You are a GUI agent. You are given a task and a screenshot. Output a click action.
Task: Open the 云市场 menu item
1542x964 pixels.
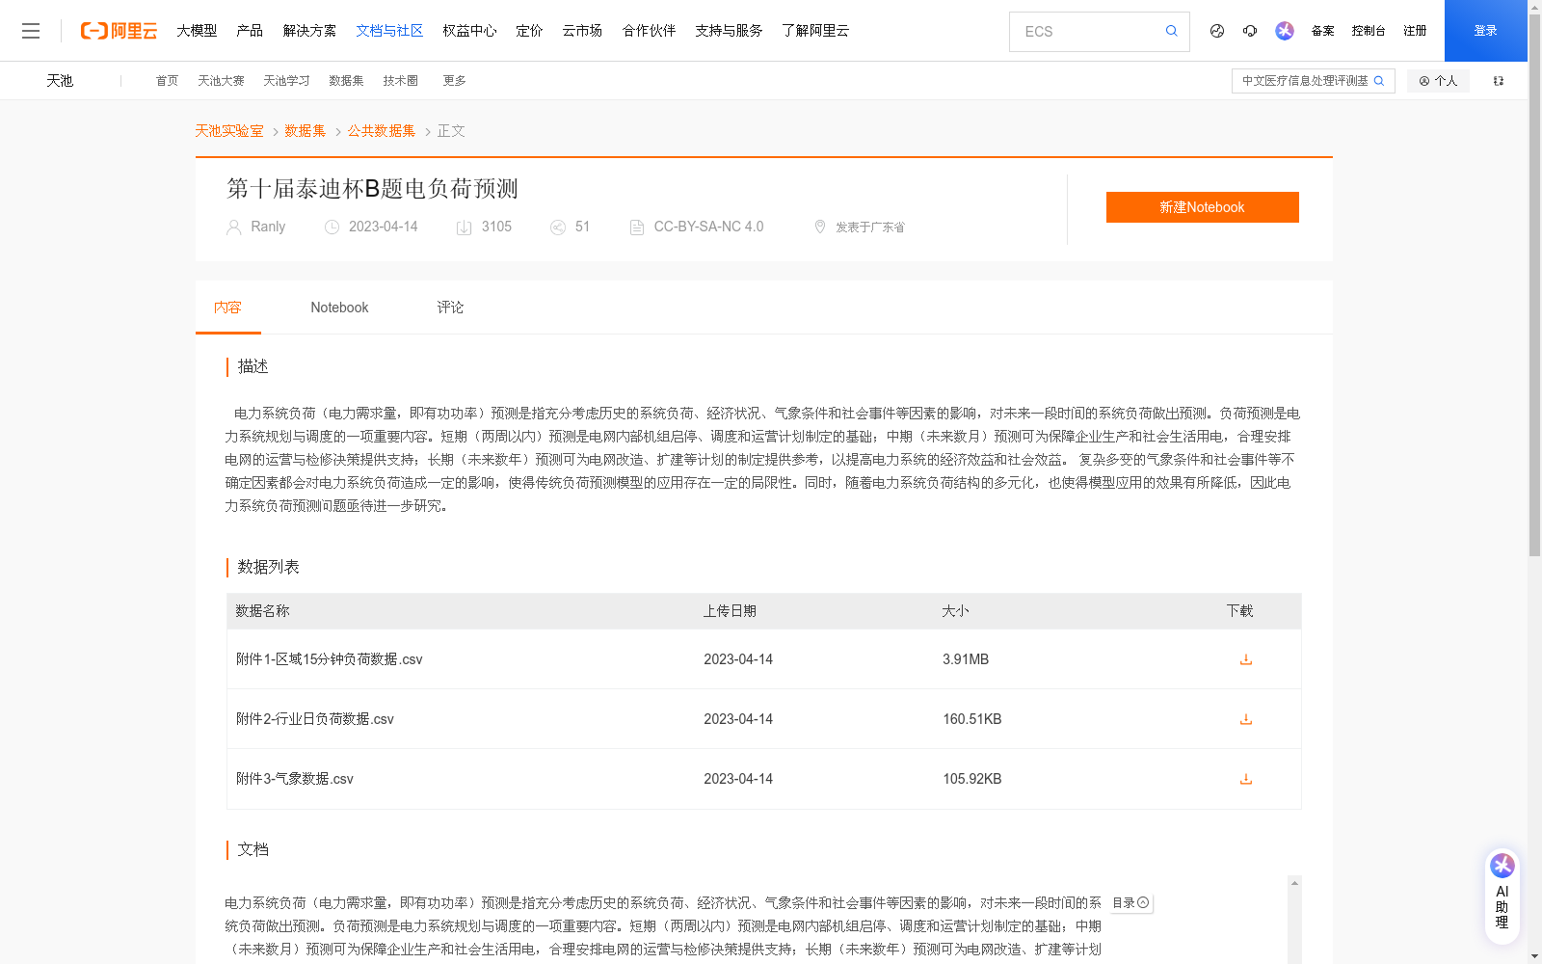point(582,31)
